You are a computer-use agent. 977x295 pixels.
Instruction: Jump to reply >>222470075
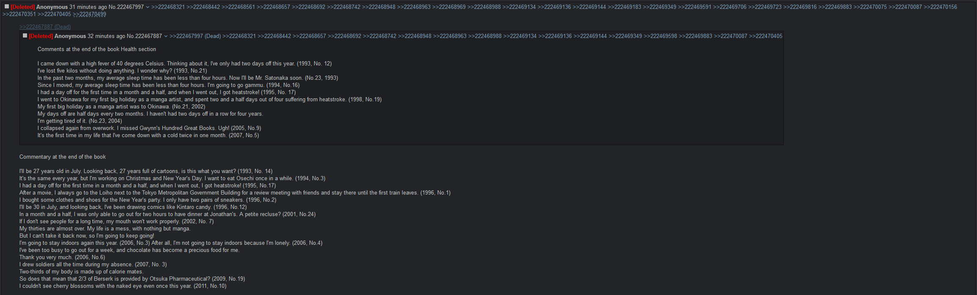pyautogui.click(x=870, y=7)
